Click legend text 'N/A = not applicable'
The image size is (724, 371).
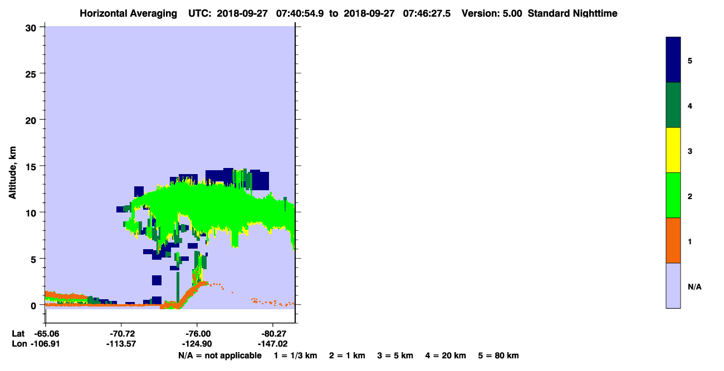[219, 355]
